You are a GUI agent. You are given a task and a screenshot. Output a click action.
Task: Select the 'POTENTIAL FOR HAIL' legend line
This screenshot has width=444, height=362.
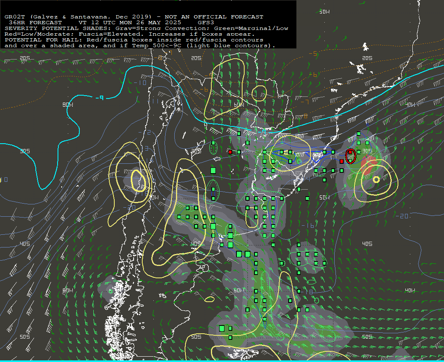point(134,40)
